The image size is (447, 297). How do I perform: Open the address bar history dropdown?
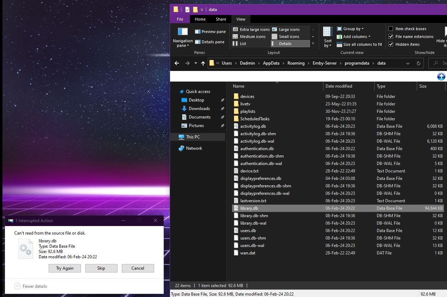[x=408, y=63]
